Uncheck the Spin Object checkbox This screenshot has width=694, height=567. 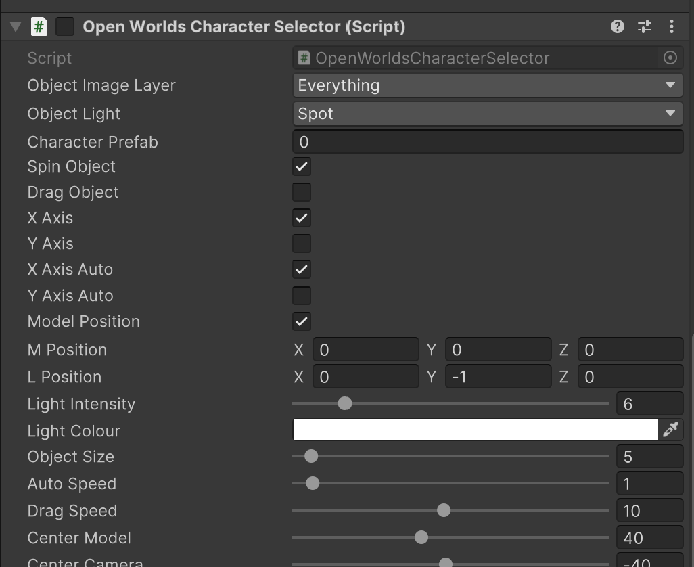[302, 166]
